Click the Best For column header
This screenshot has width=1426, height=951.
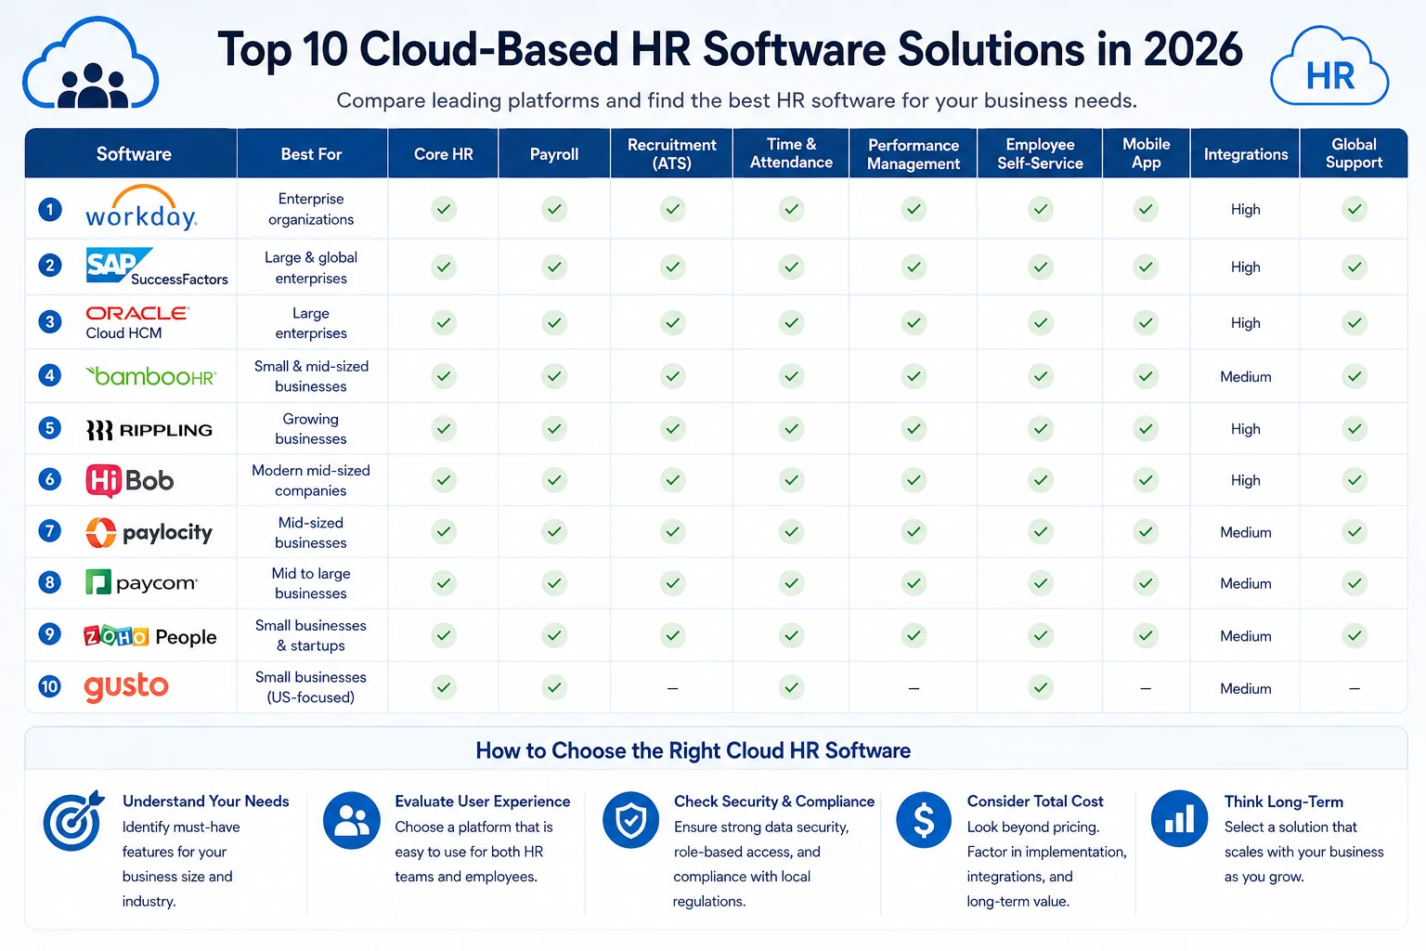pos(311,154)
